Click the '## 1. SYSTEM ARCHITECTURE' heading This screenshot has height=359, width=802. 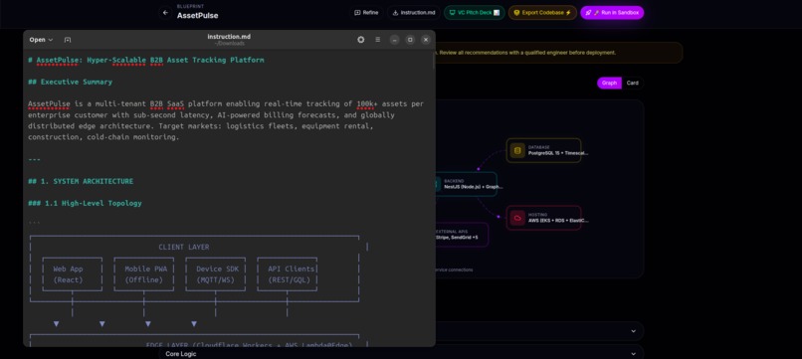[81, 181]
